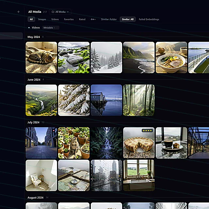The height and width of the screenshot is (209, 209).
Task: Switch to the Videos filter tab
Action: pos(55,19)
